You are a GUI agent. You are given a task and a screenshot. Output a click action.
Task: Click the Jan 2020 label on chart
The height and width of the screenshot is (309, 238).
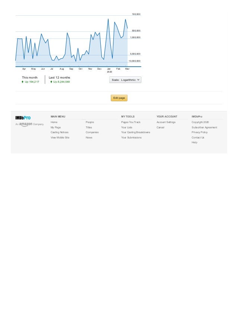coord(109,70)
